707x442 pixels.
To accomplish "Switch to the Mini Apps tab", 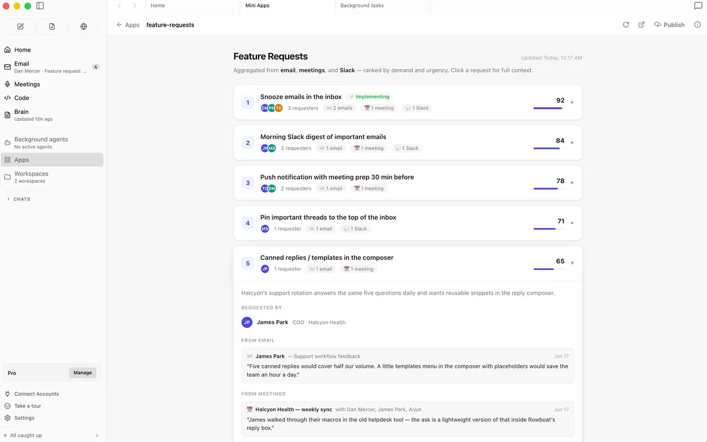I will click(287, 6).
